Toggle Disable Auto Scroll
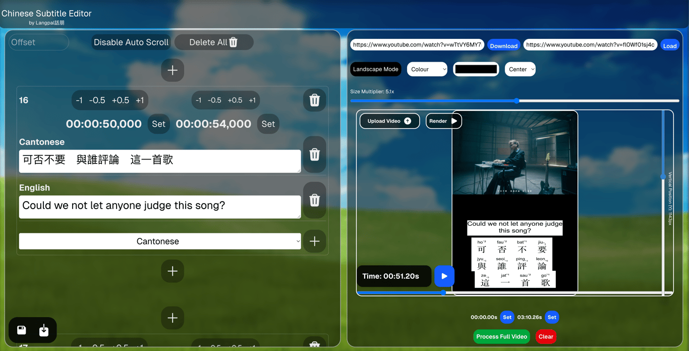This screenshot has height=351, width=689. 131,42
